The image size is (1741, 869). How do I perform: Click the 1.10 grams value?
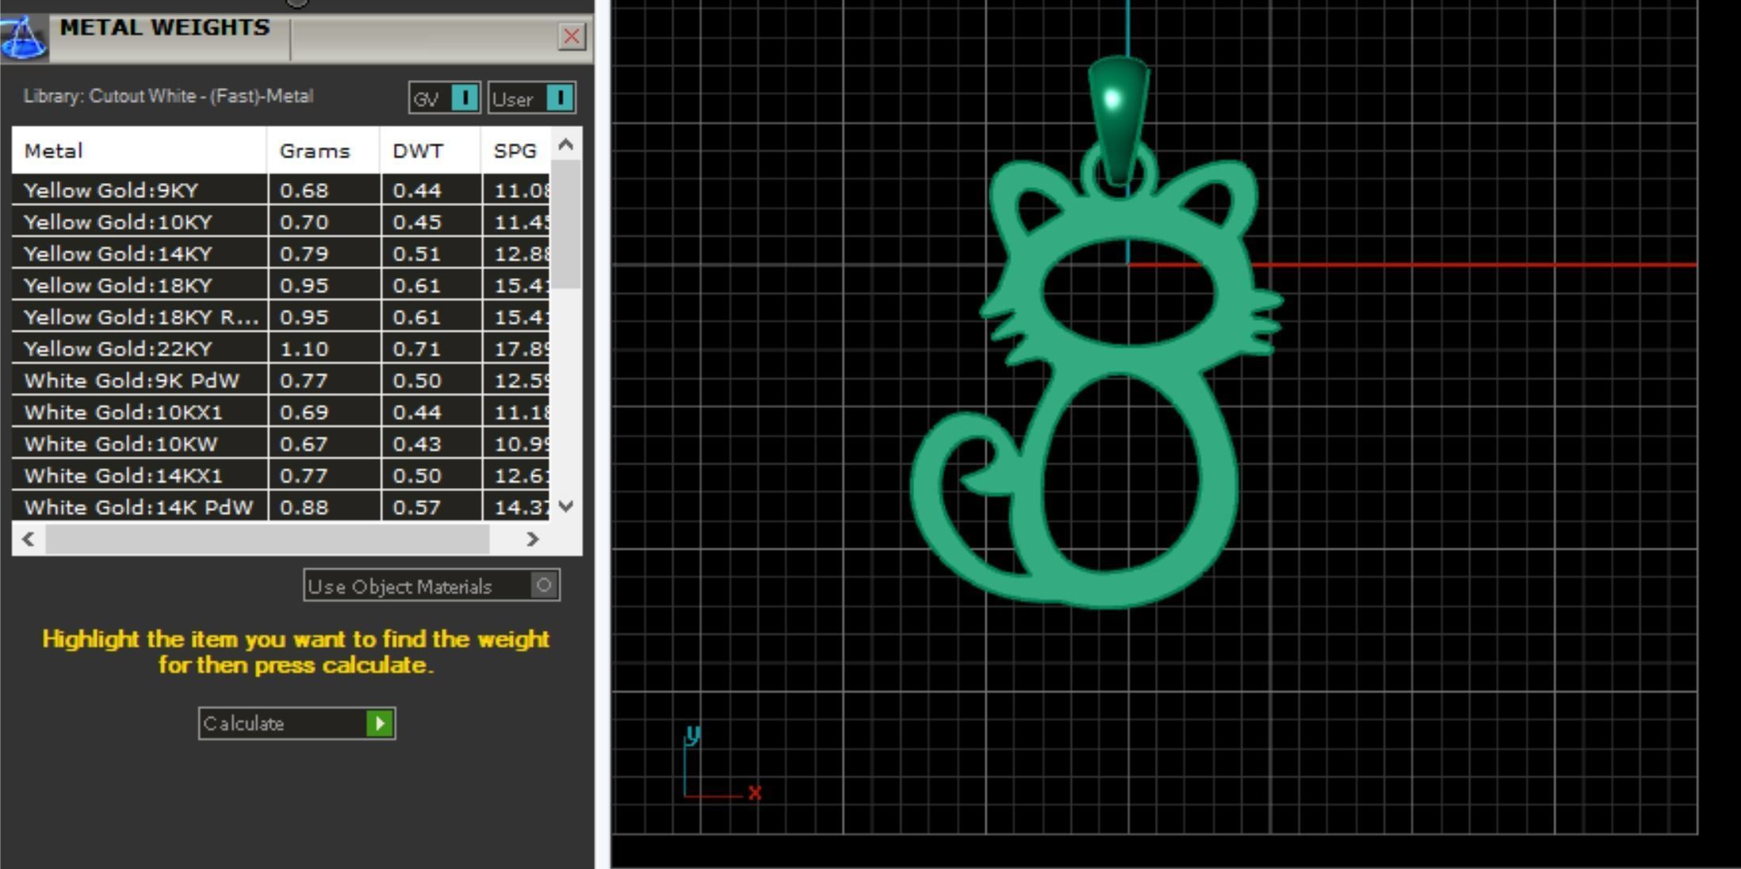coord(304,349)
